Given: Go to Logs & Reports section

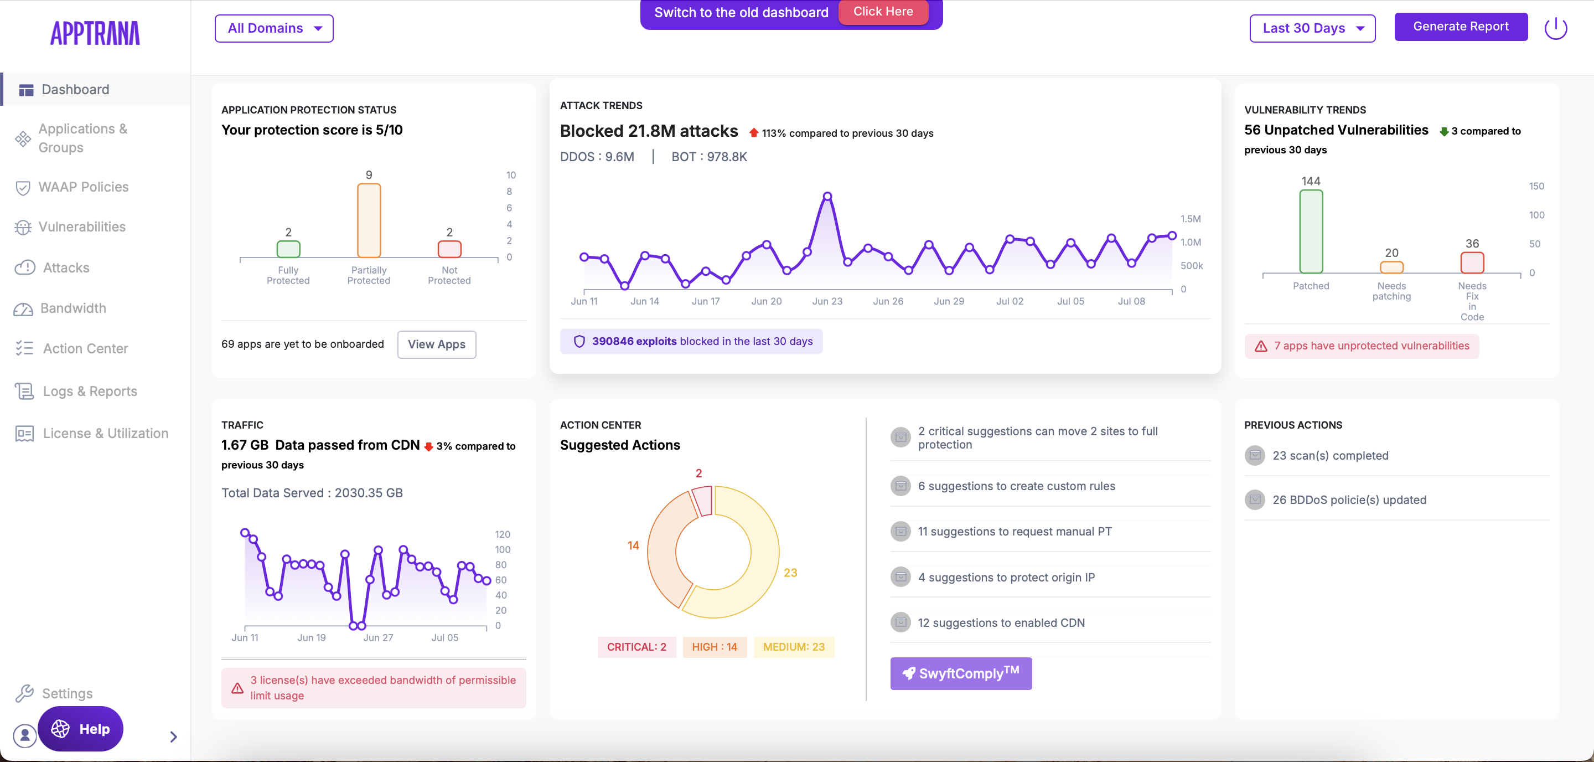Looking at the screenshot, I should coord(90,391).
